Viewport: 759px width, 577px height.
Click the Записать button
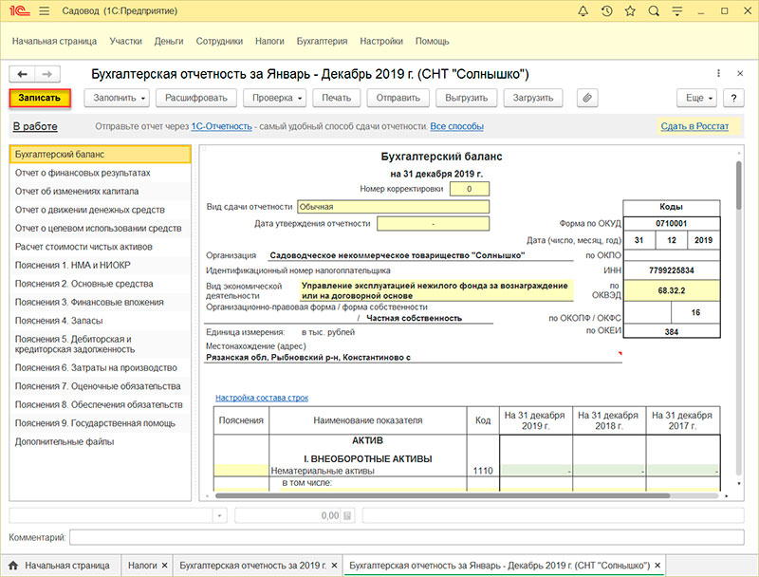(x=40, y=98)
